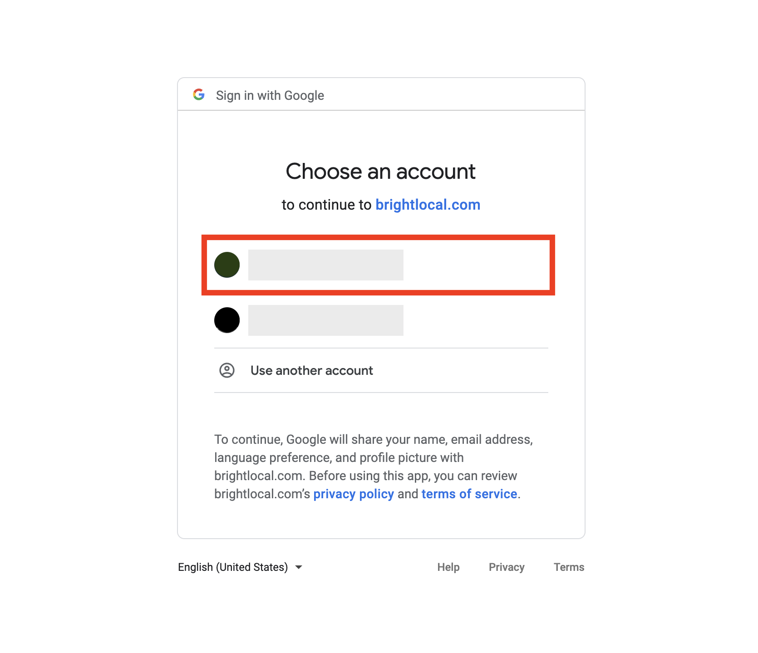Image resolution: width=758 pixels, height=653 pixels.
Task: Click the highlighted account row's empty right area
Action: click(477, 265)
